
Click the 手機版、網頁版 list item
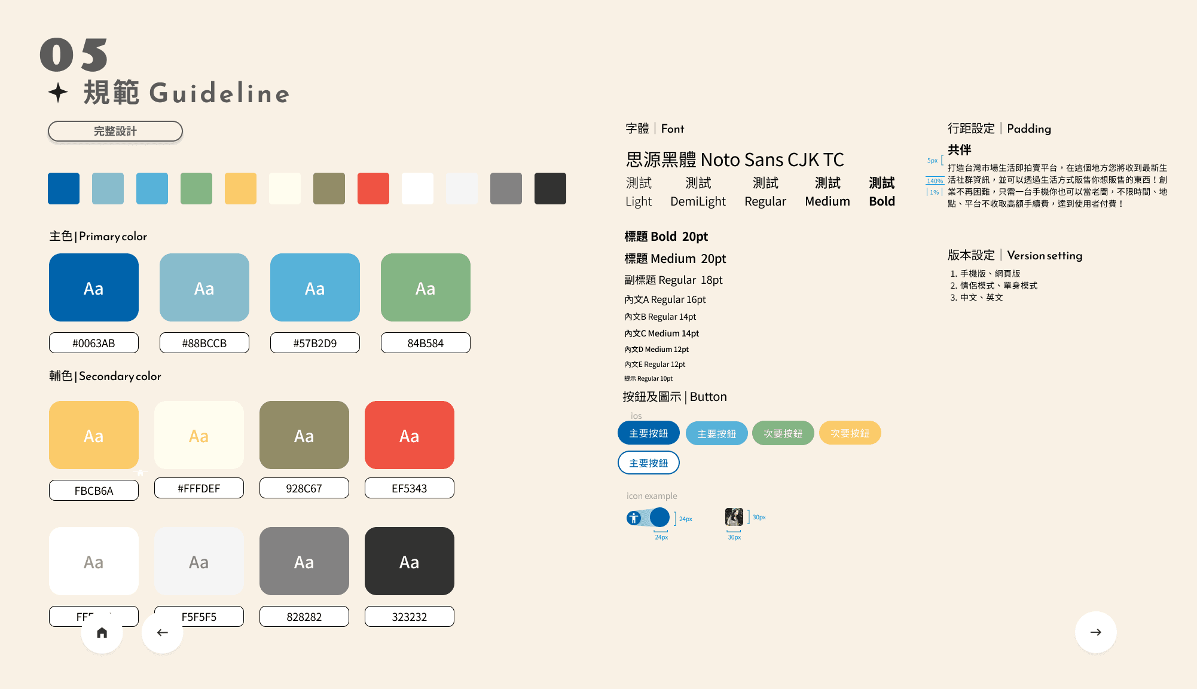(x=990, y=274)
